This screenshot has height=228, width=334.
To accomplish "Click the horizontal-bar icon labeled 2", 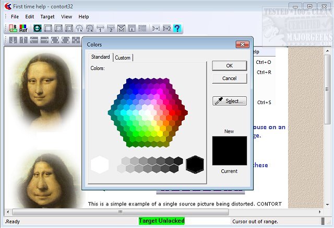I will [x=111, y=28].
